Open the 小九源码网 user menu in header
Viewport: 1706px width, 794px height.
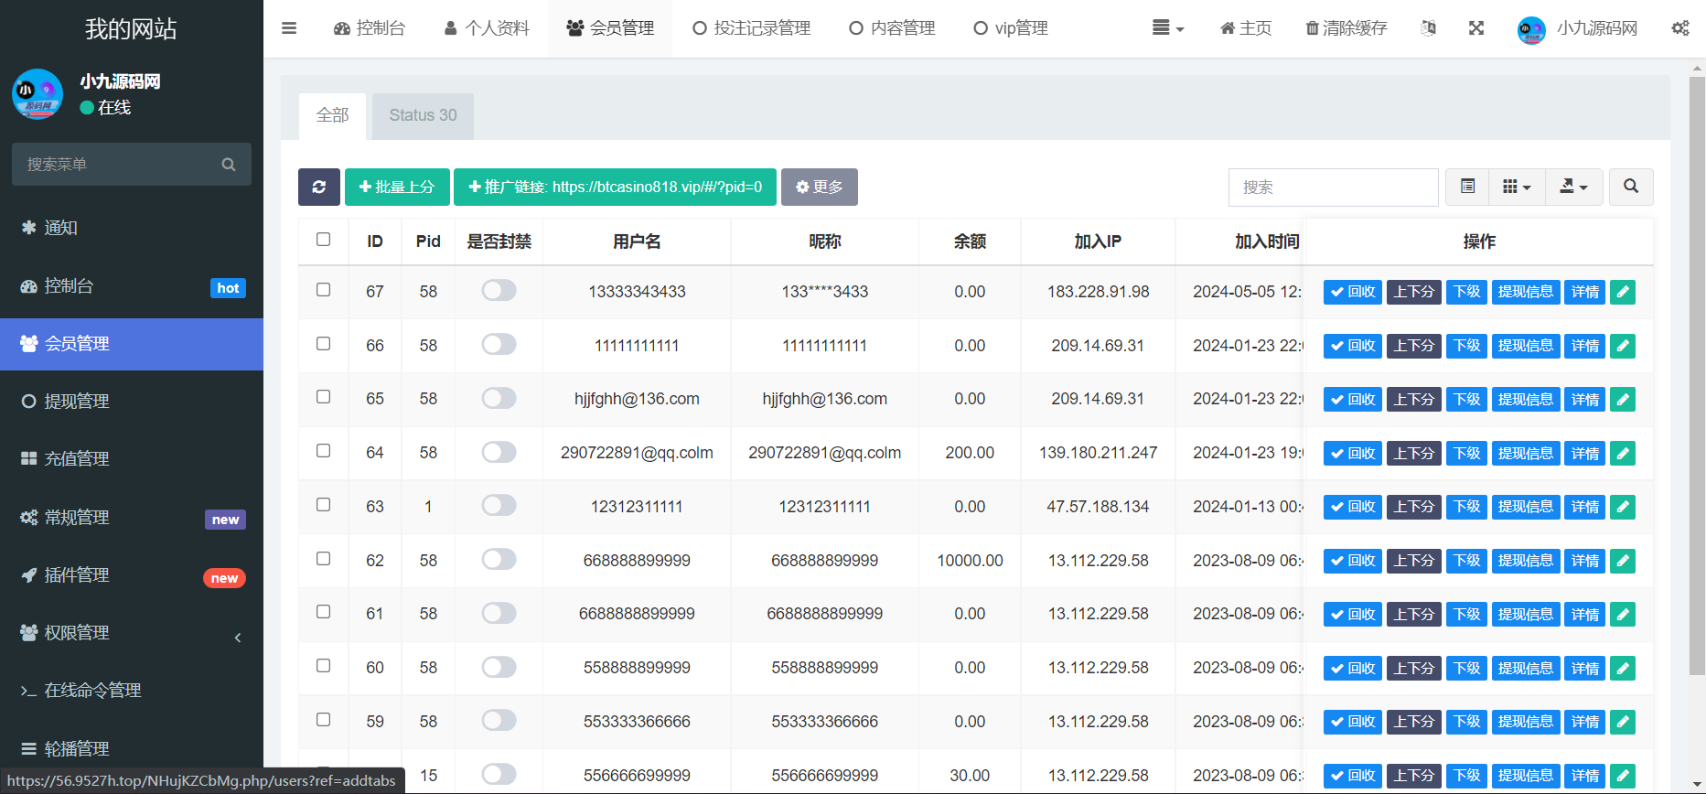pyautogui.click(x=1577, y=28)
